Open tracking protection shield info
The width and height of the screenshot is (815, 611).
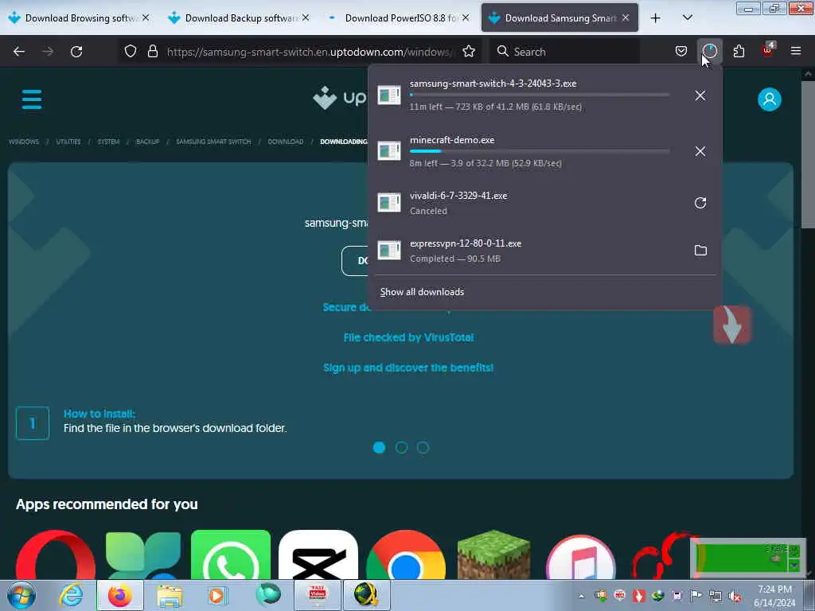click(x=131, y=52)
